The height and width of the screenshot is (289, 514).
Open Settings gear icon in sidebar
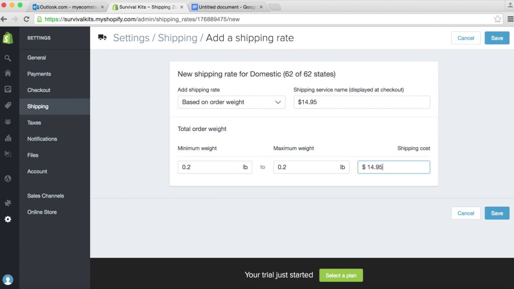pos(8,219)
